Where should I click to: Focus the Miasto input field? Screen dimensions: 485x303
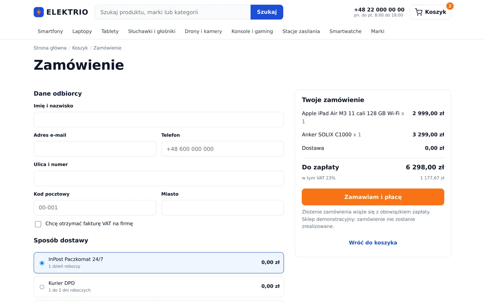point(222,208)
